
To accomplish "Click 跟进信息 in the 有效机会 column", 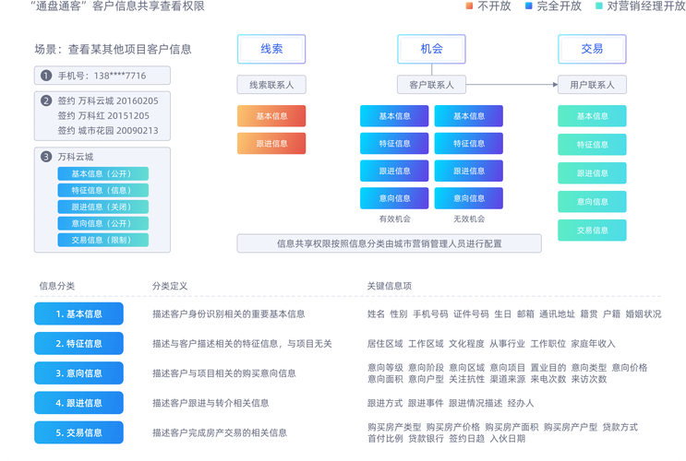I will [x=394, y=171].
